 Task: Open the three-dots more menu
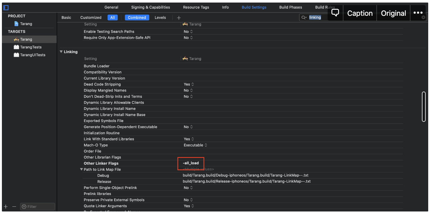tap(418, 13)
